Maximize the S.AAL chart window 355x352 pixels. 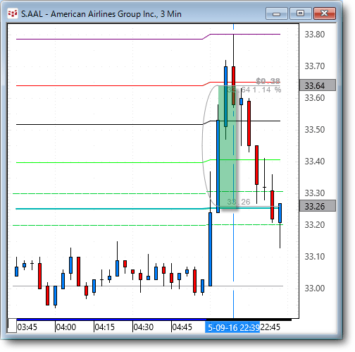(x=301, y=13)
